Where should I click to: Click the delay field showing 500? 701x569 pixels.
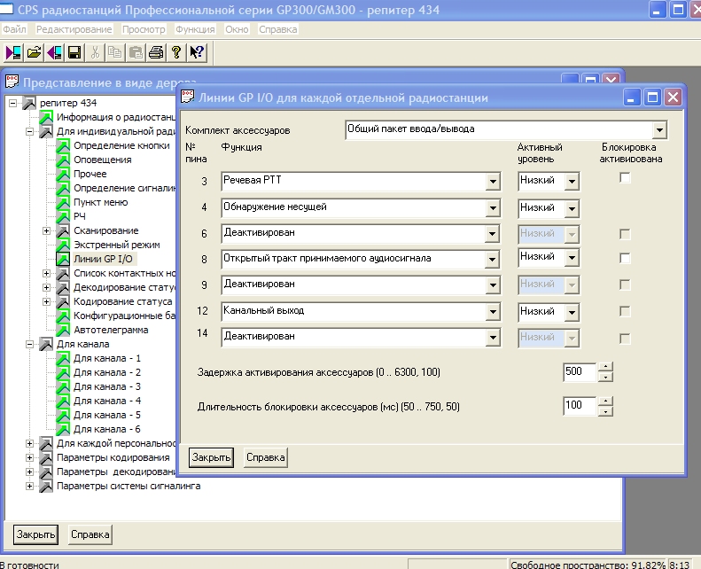(580, 372)
